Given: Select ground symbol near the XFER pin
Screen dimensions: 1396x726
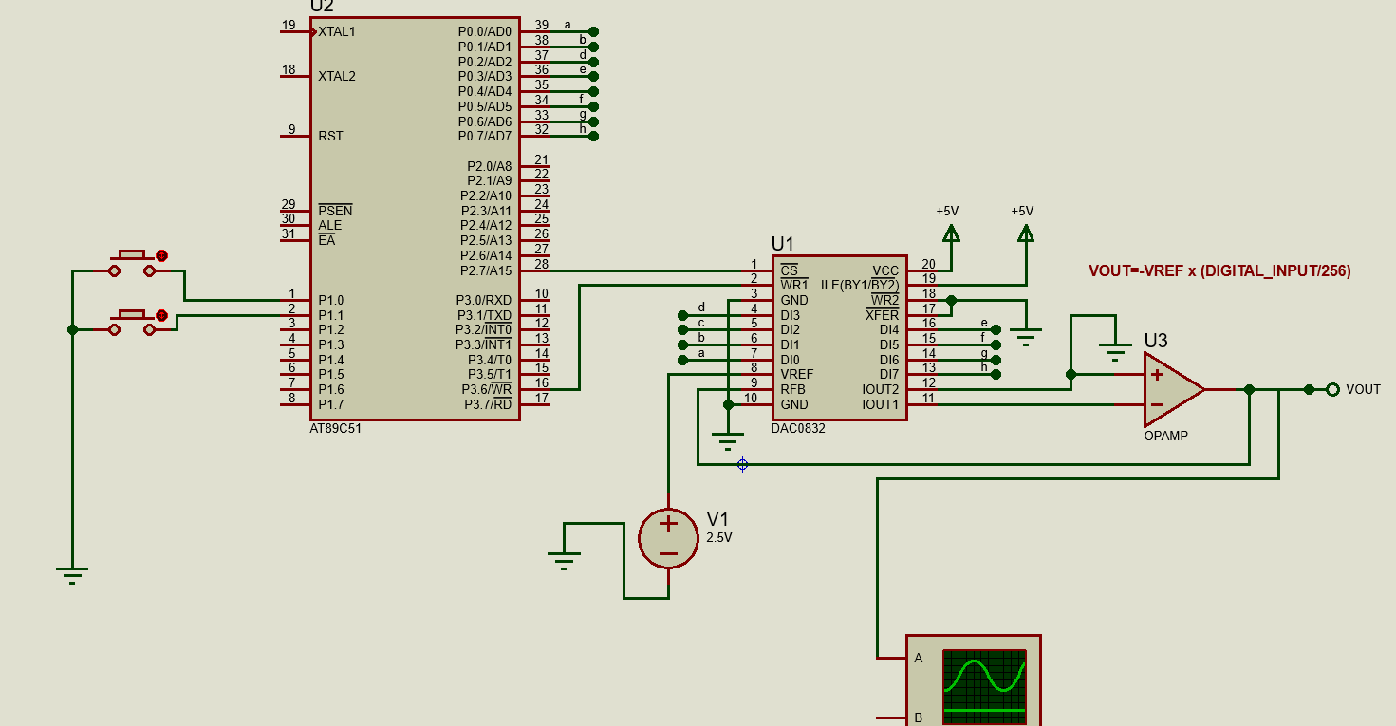Looking at the screenshot, I should (x=1026, y=338).
